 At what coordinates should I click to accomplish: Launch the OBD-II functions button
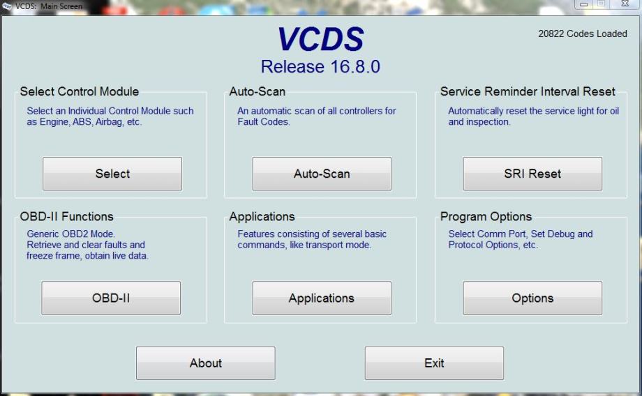click(x=111, y=298)
